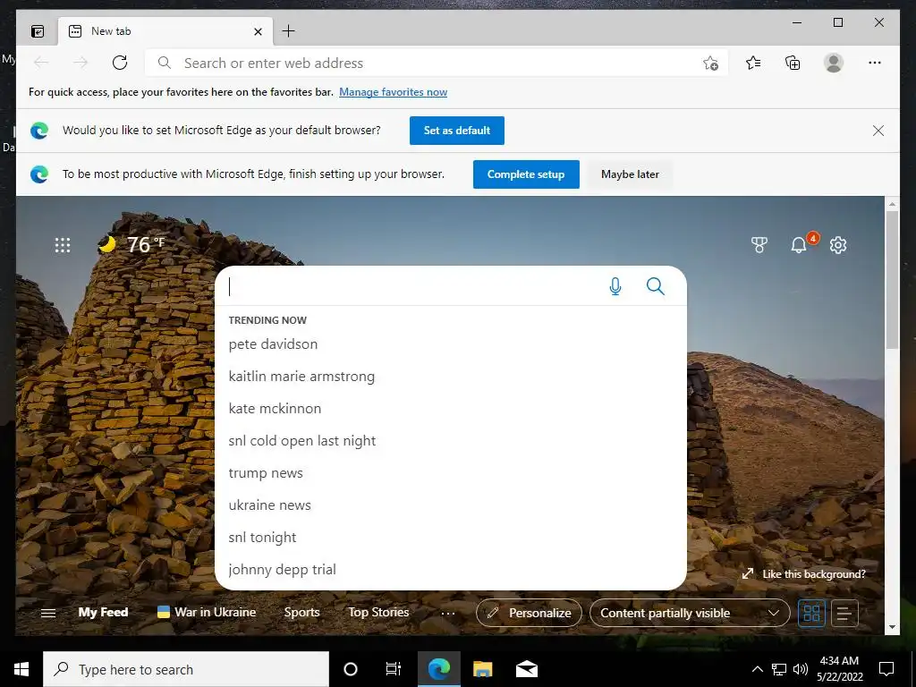Switch to list layout view

point(844,613)
